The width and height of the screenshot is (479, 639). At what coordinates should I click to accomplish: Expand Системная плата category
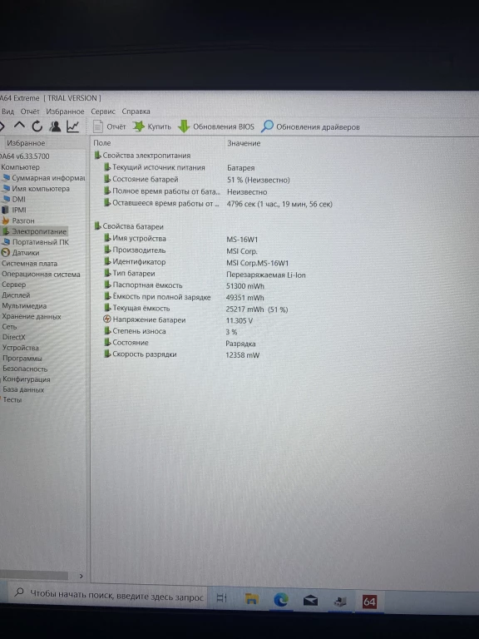pos(29,263)
